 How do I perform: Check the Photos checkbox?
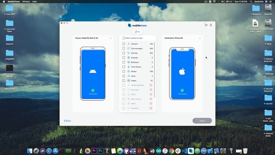[124, 71]
